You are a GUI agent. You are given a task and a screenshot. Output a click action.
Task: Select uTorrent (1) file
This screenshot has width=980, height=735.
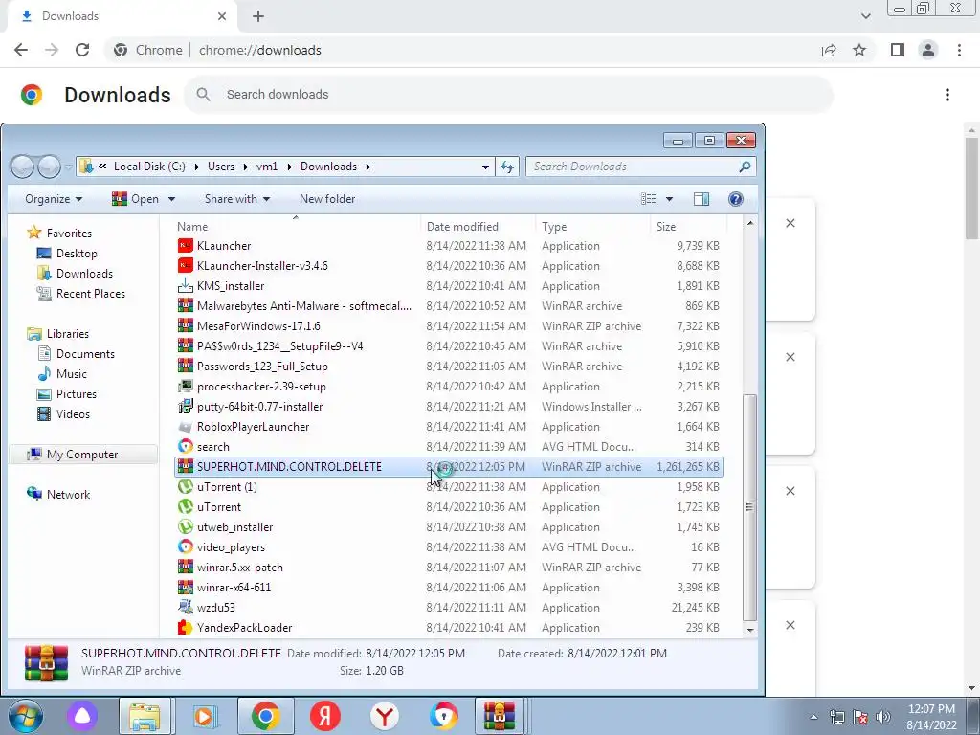[227, 487]
